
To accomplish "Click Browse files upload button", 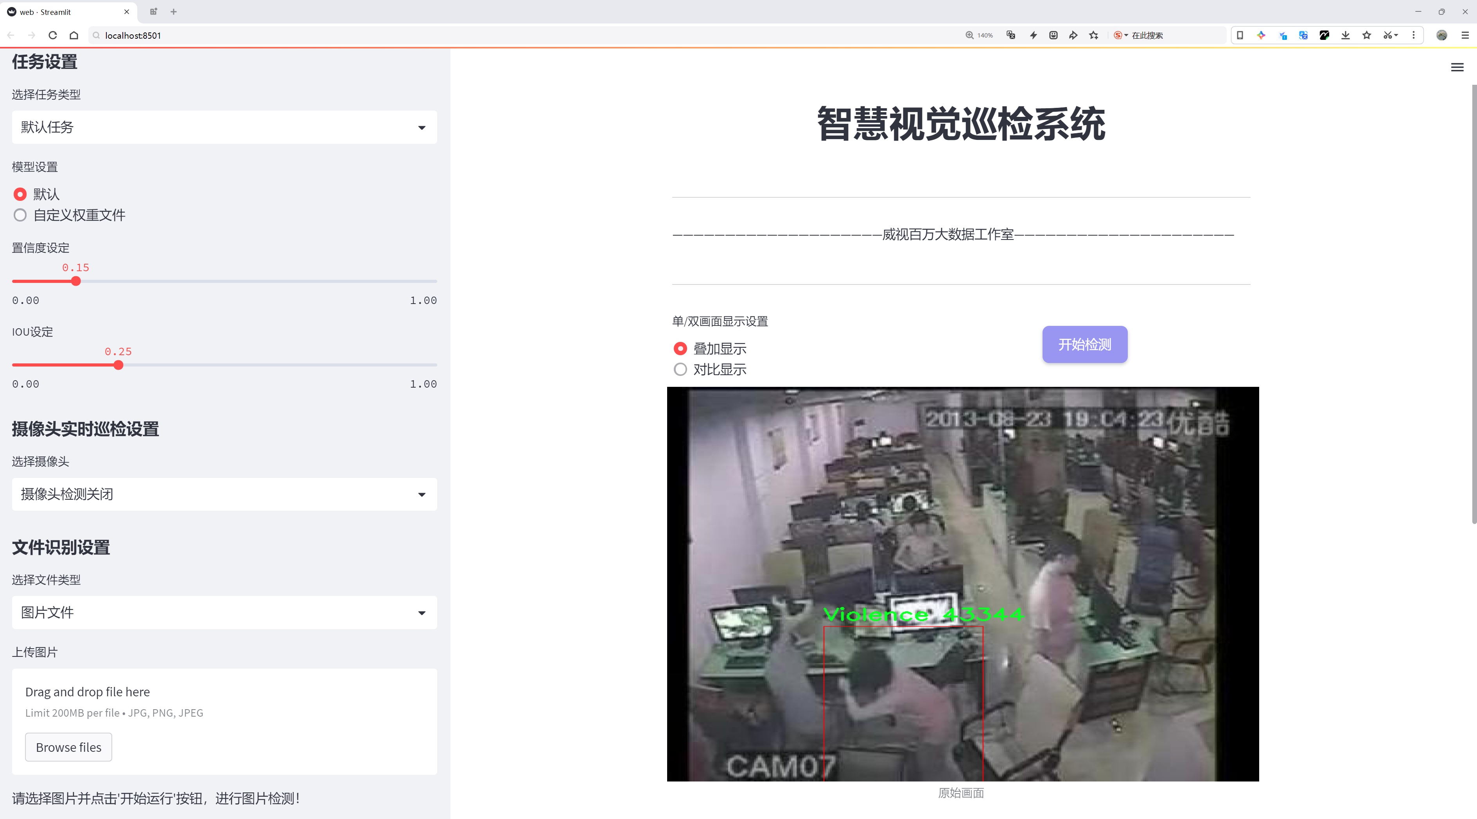I will tap(68, 747).
